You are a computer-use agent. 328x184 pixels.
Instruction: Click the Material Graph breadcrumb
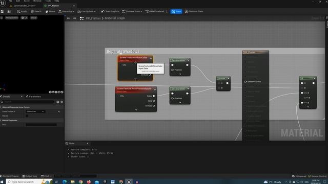click(x=115, y=18)
